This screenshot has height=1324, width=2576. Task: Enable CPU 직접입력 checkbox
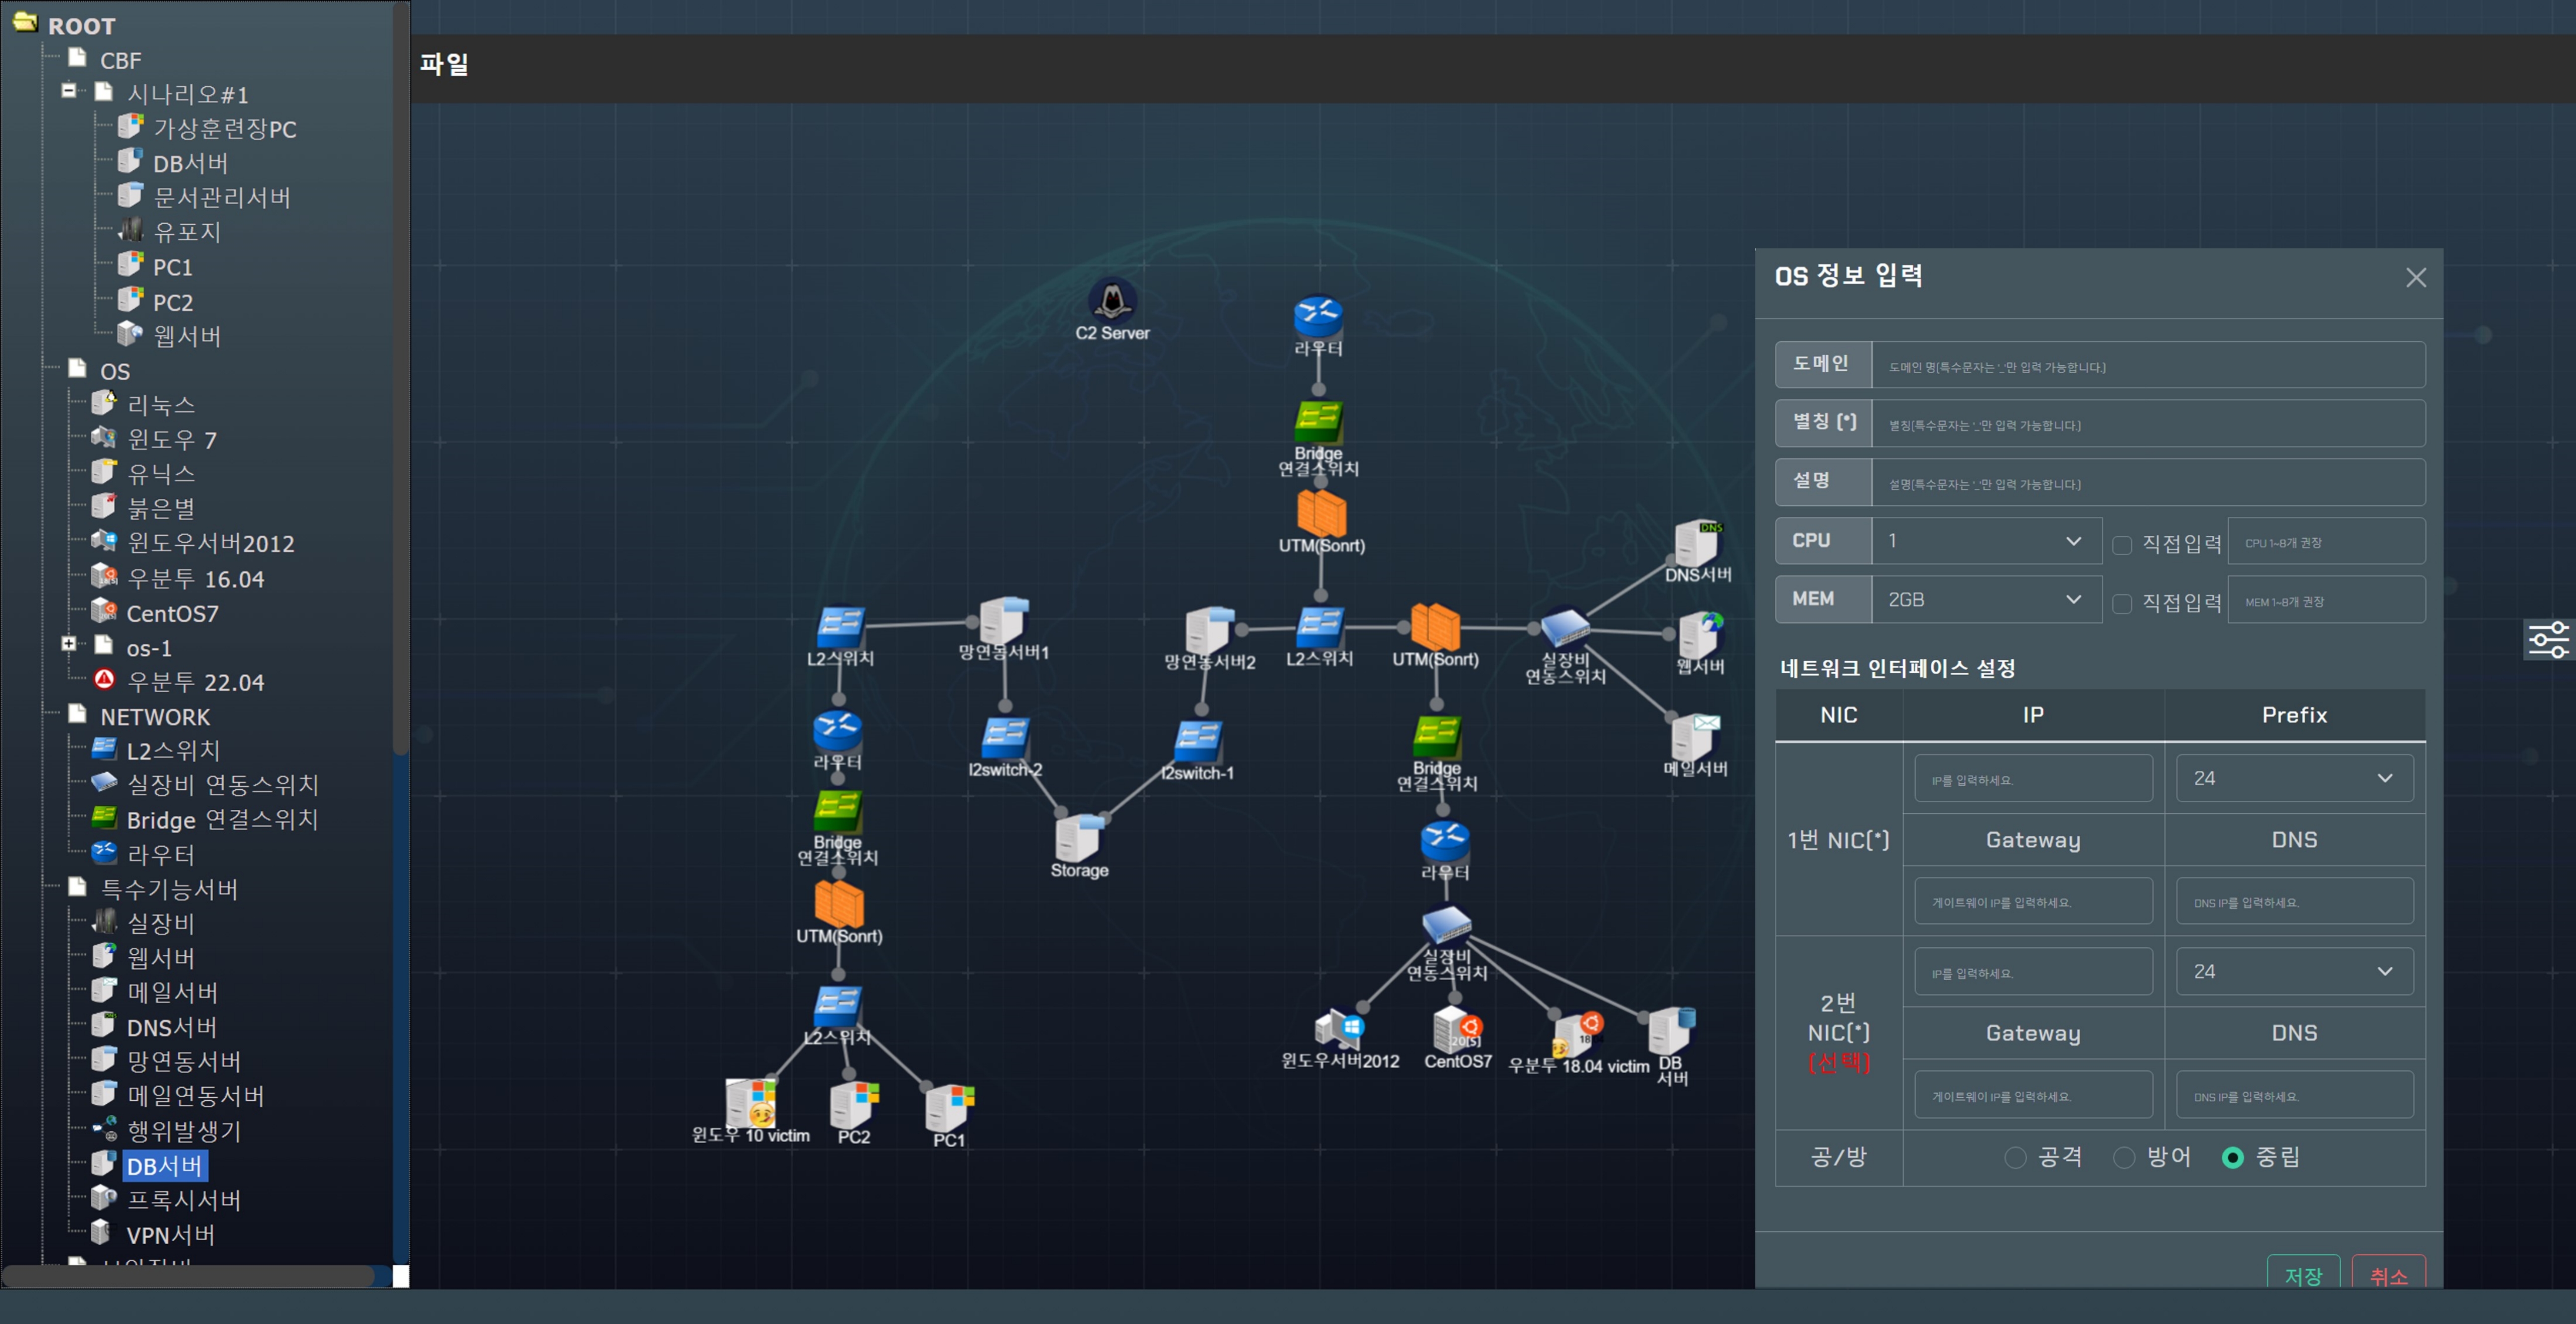[2121, 545]
